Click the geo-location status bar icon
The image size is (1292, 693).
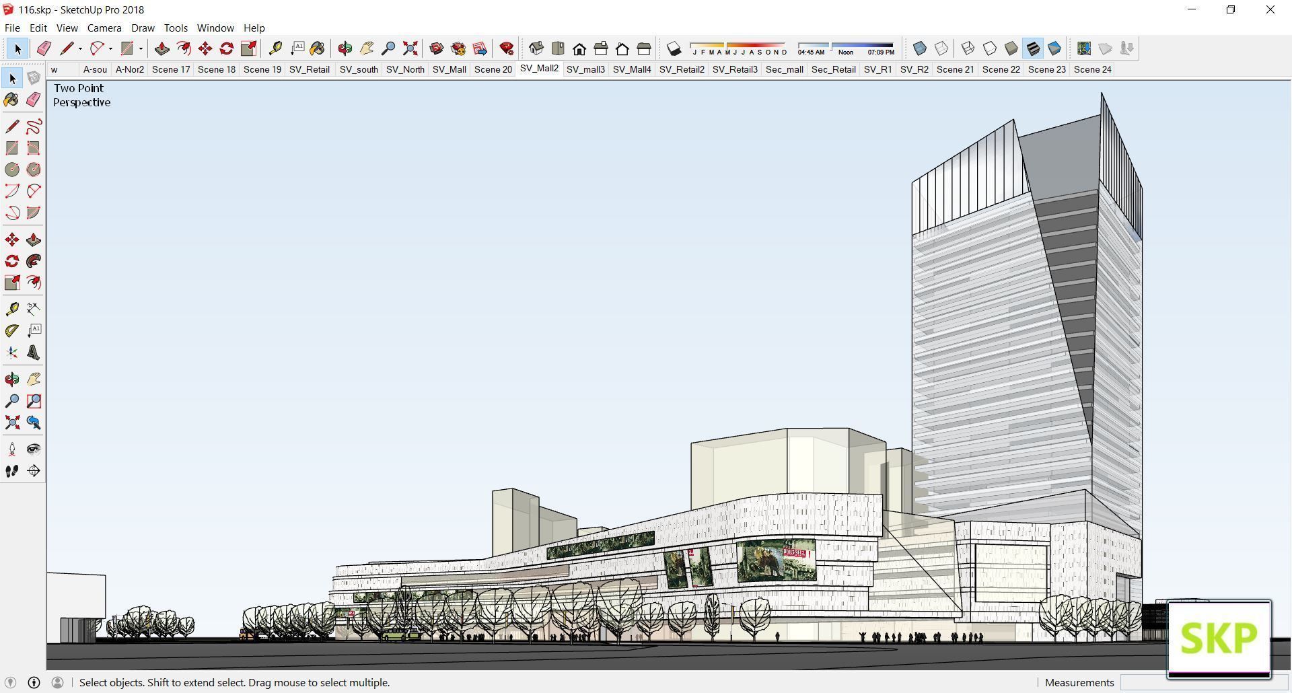pos(10,682)
